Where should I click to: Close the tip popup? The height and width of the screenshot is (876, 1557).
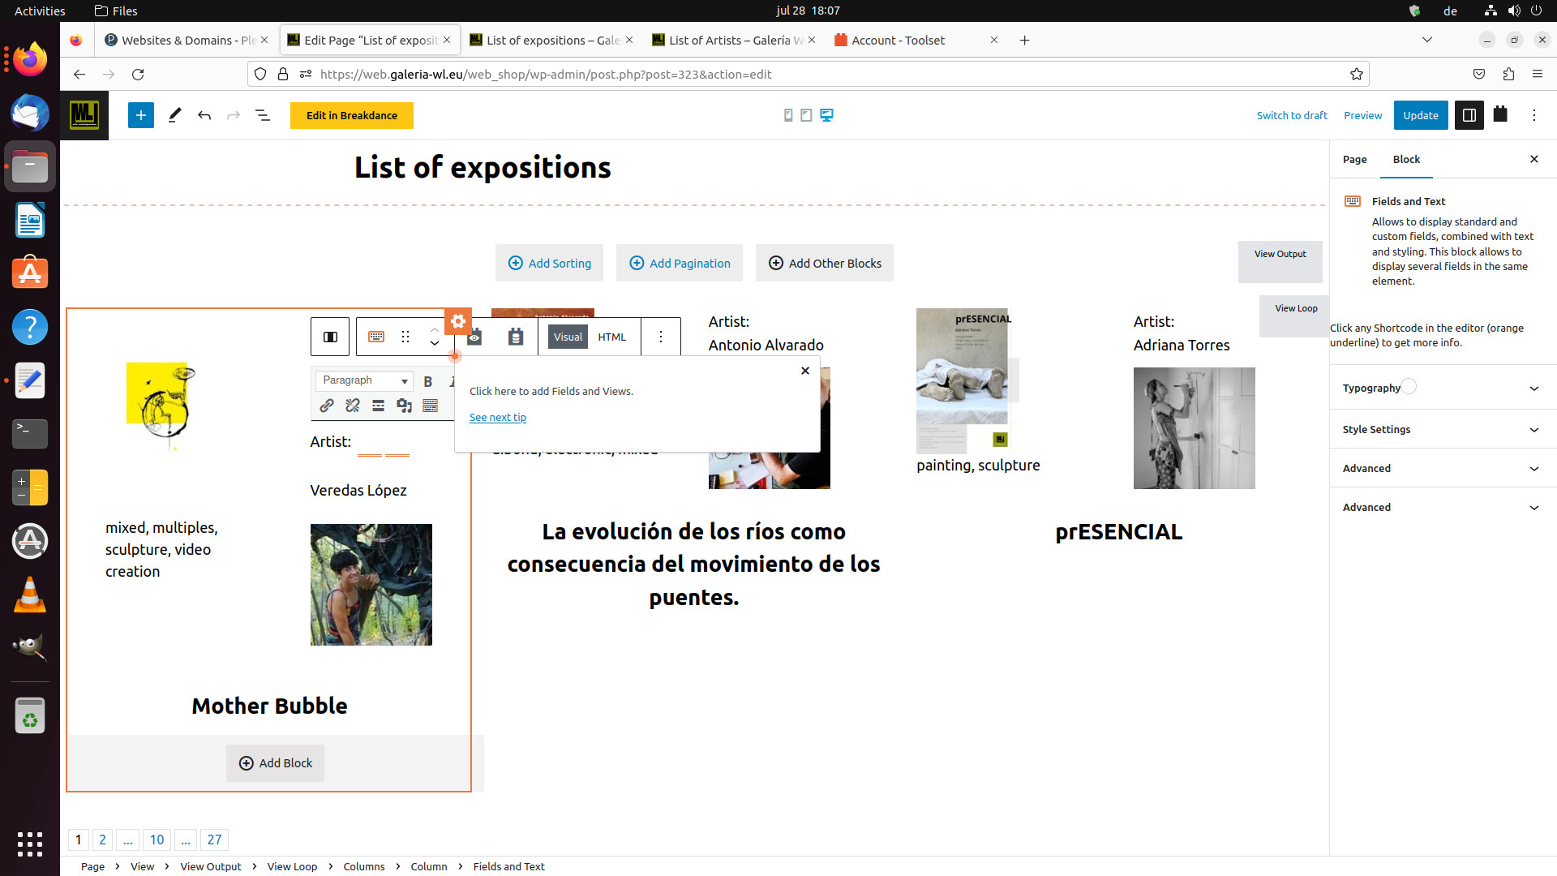805,371
